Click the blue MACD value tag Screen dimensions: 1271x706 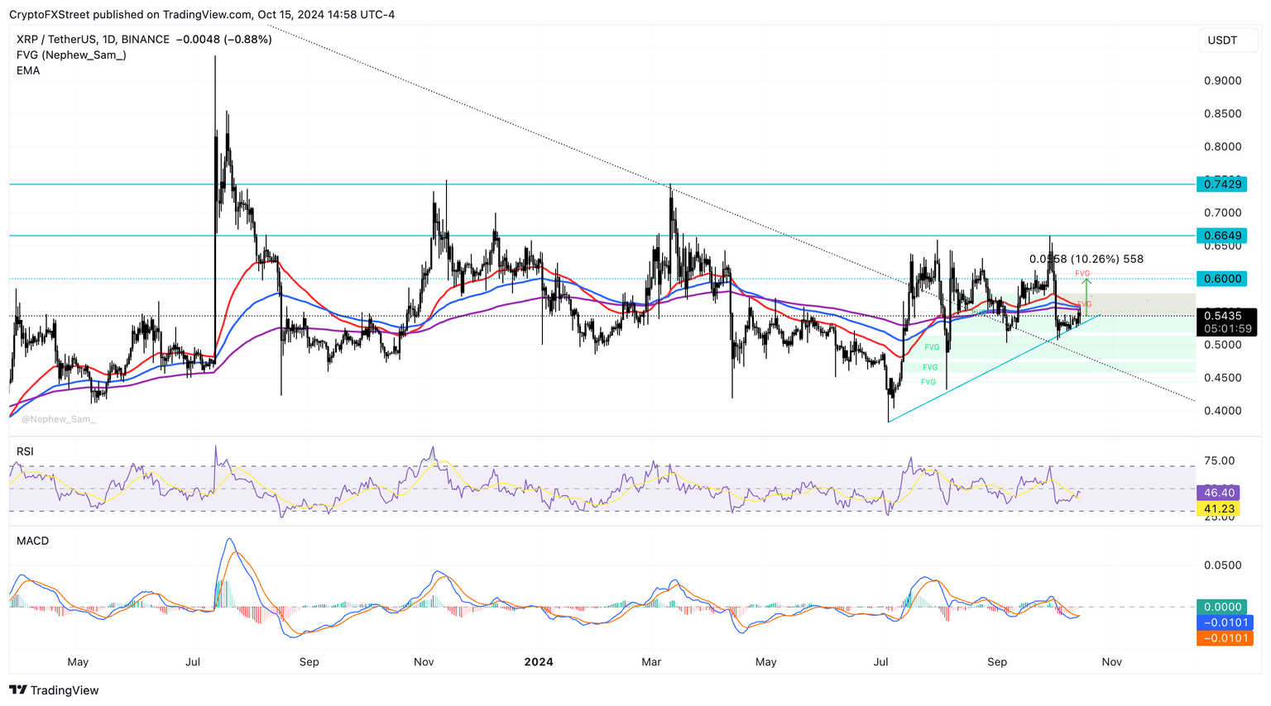tap(1224, 623)
